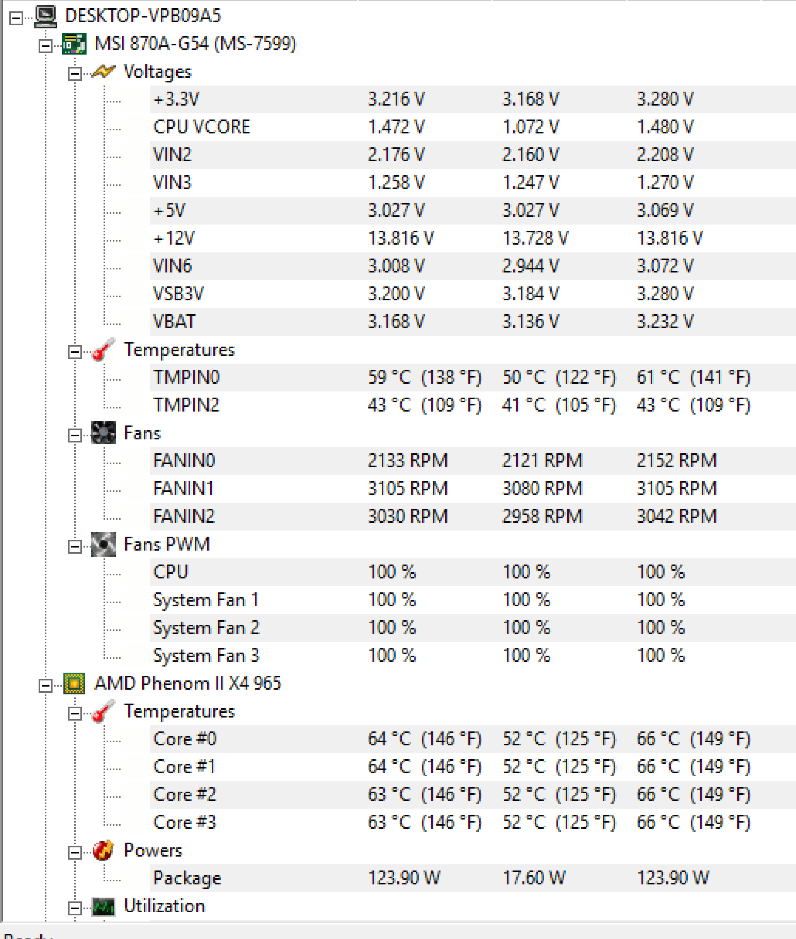
Task: Collapse the DESKTOP-VPB09A5 root node
Action: [x=16, y=19]
